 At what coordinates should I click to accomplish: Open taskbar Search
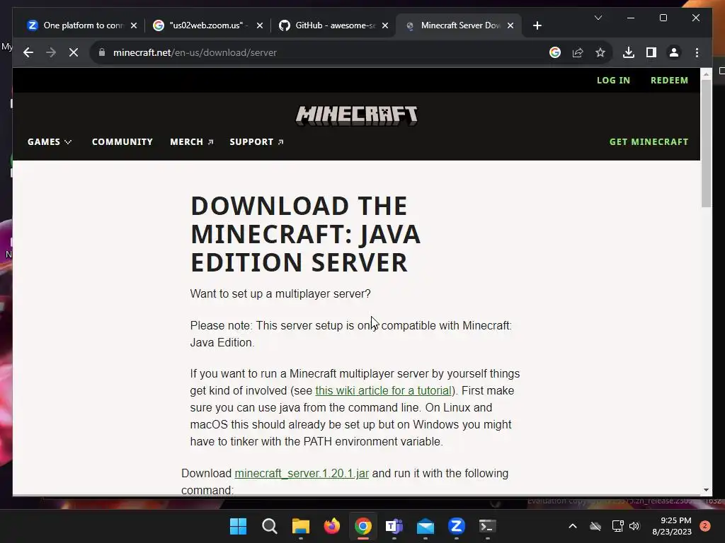pyautogui.click(x=269, y=526)
